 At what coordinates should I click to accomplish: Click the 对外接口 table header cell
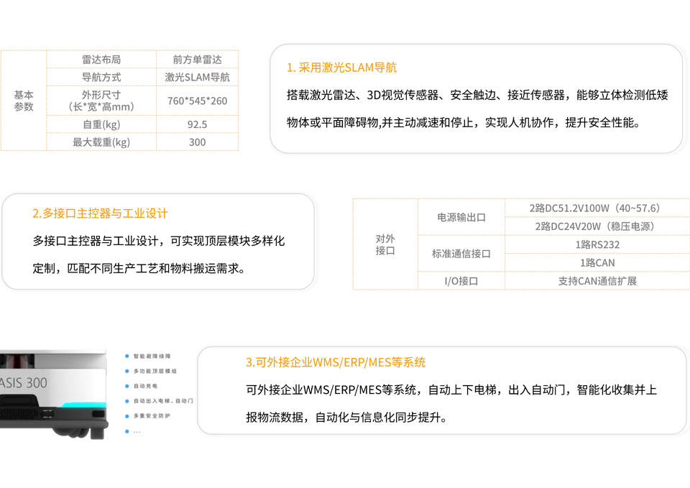coord(385,244)
